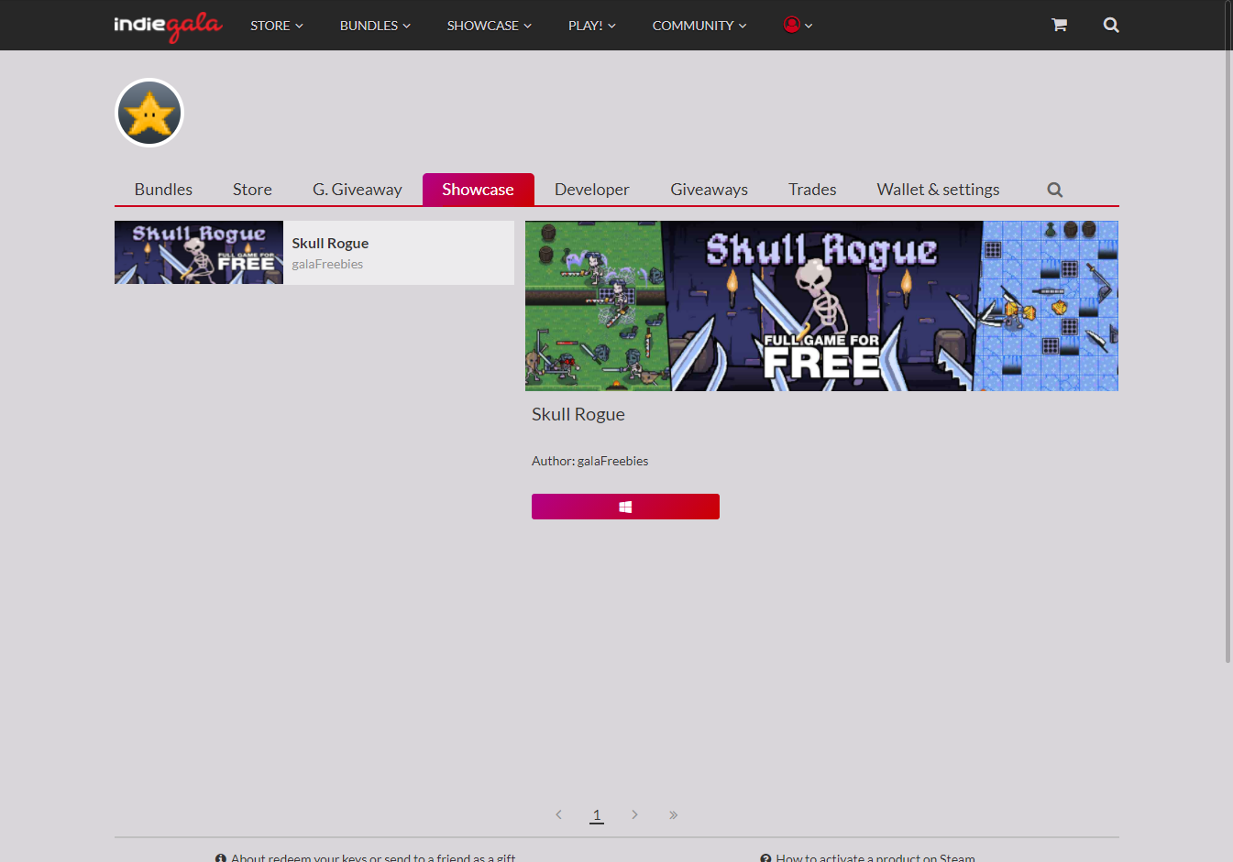The image size is (1233, 862).
Task: Click the page vertical scrollbar
Action: coord(1228,330)
